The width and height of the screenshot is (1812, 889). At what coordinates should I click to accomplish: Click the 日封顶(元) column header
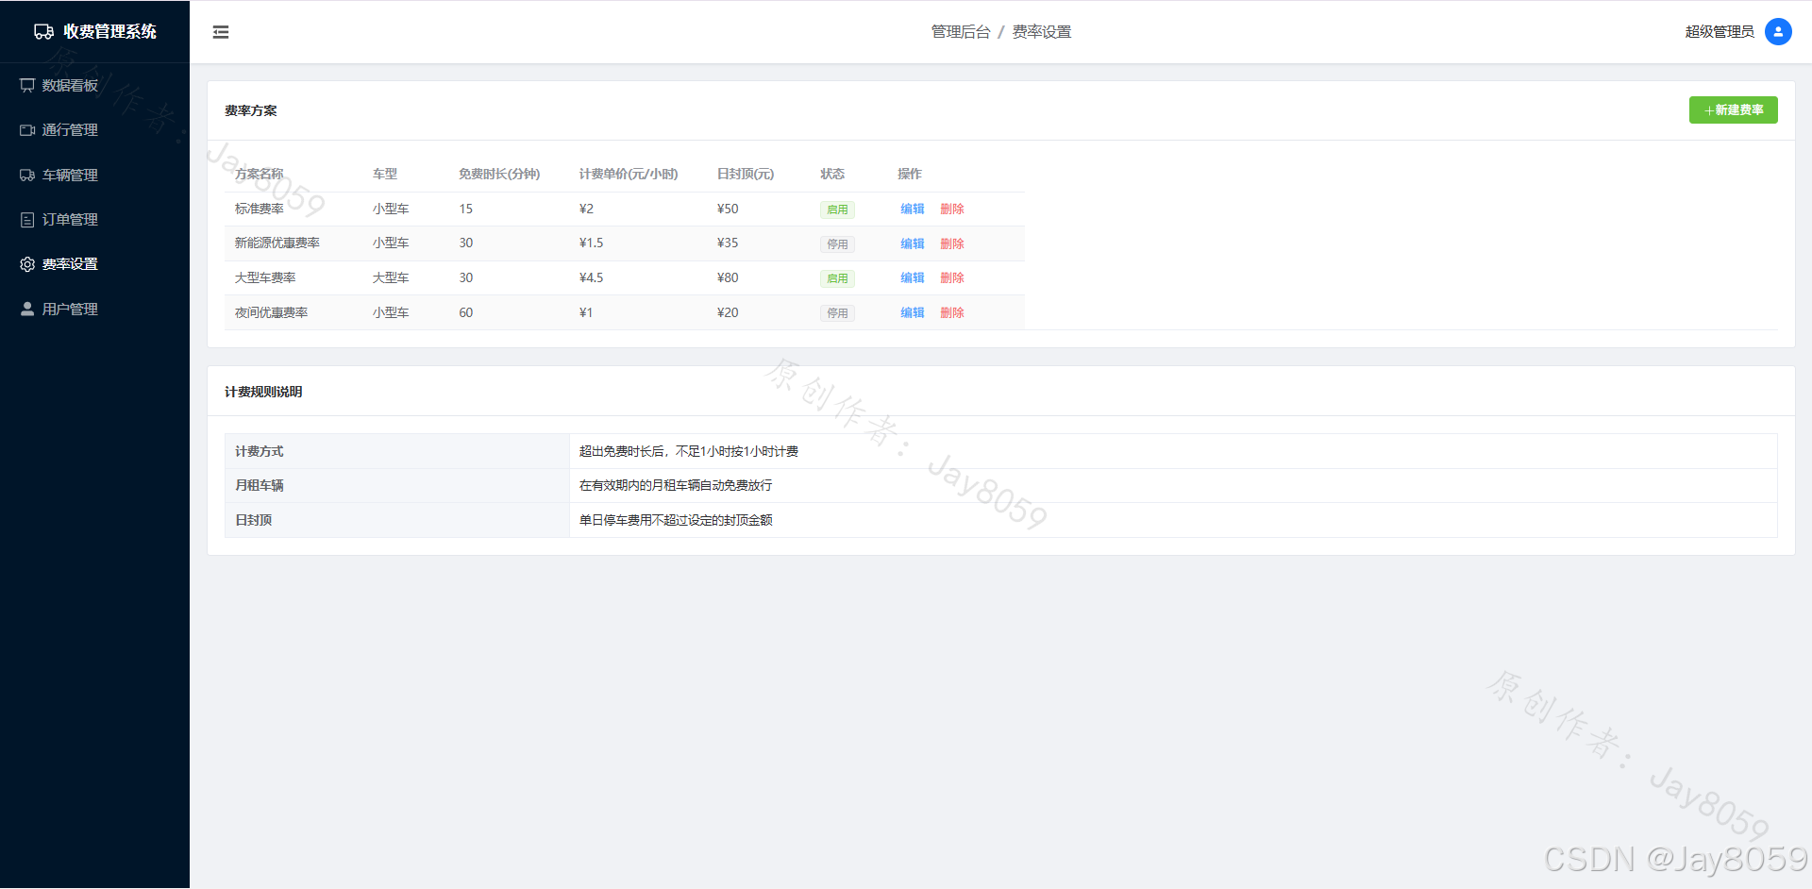pyautogui.click(x=746, y=175)
